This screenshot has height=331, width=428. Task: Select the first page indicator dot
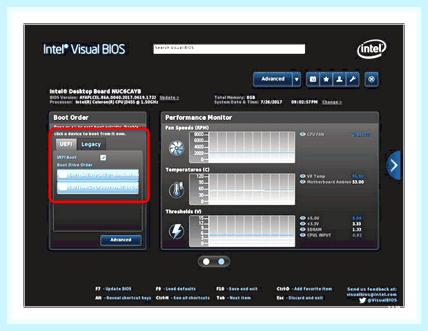[206, 262]
